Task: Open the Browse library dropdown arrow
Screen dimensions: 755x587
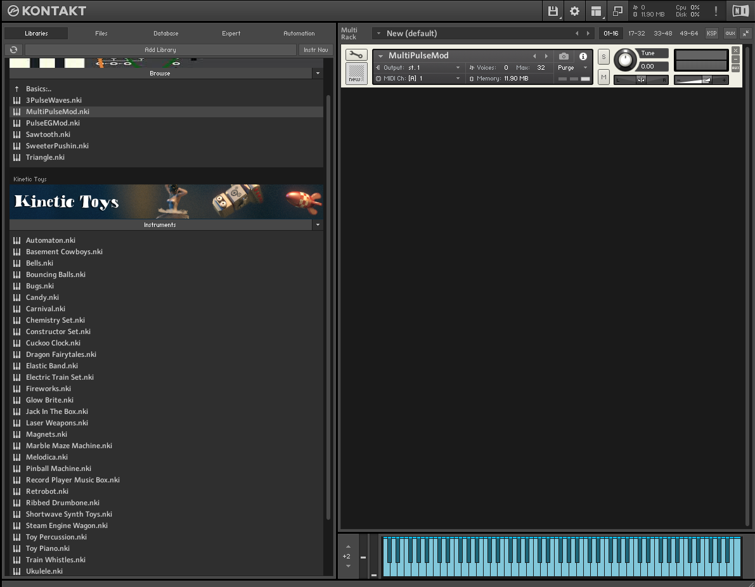Action: [x=318, y=73]
